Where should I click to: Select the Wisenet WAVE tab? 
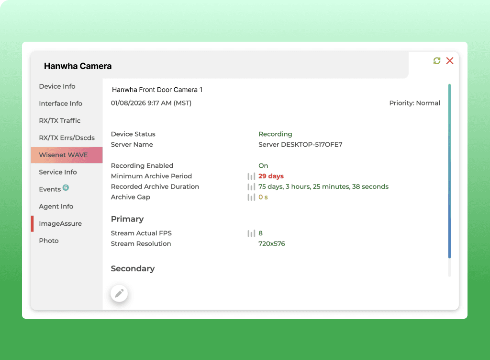click(x=67, y=155)
